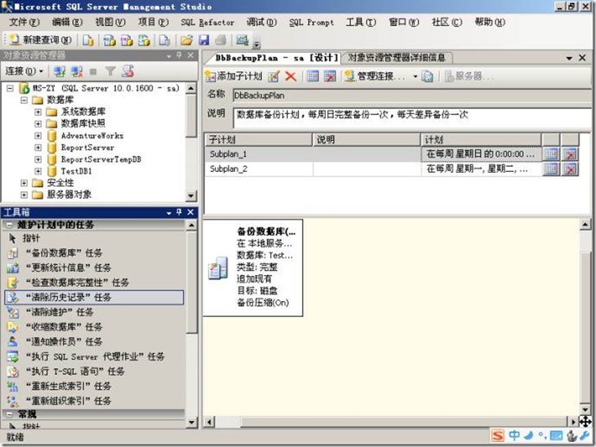Open Subplan_1 schedule via calendar icon
The image size is (596, 447).
click(x=550, y=154)
